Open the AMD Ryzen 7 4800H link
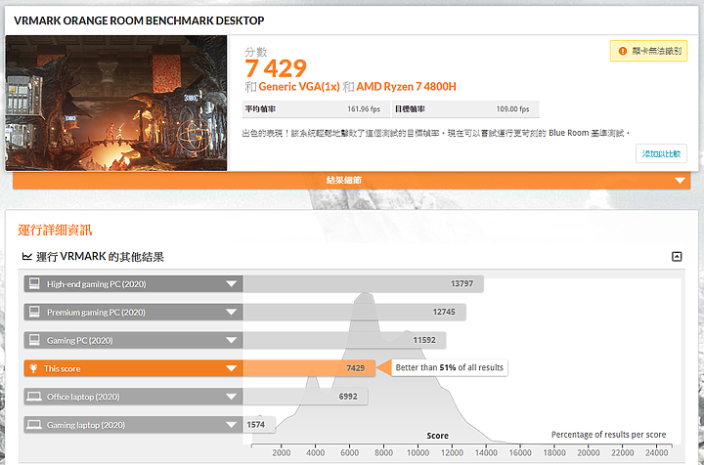The width and height of the screenshot is (704, 465). [406, 87]
